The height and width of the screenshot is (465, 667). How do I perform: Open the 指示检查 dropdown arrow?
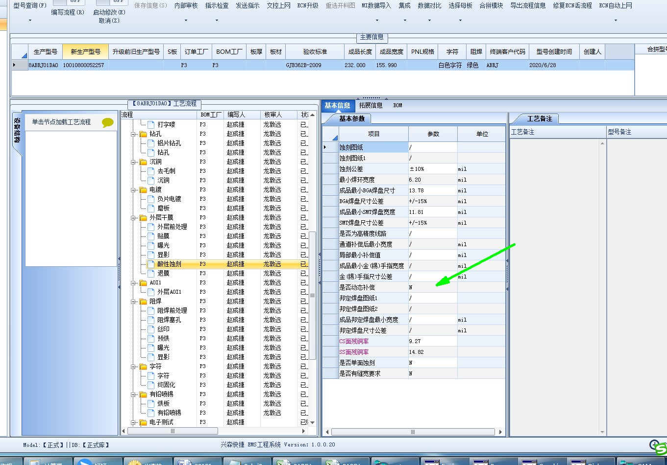click(217, 21)
